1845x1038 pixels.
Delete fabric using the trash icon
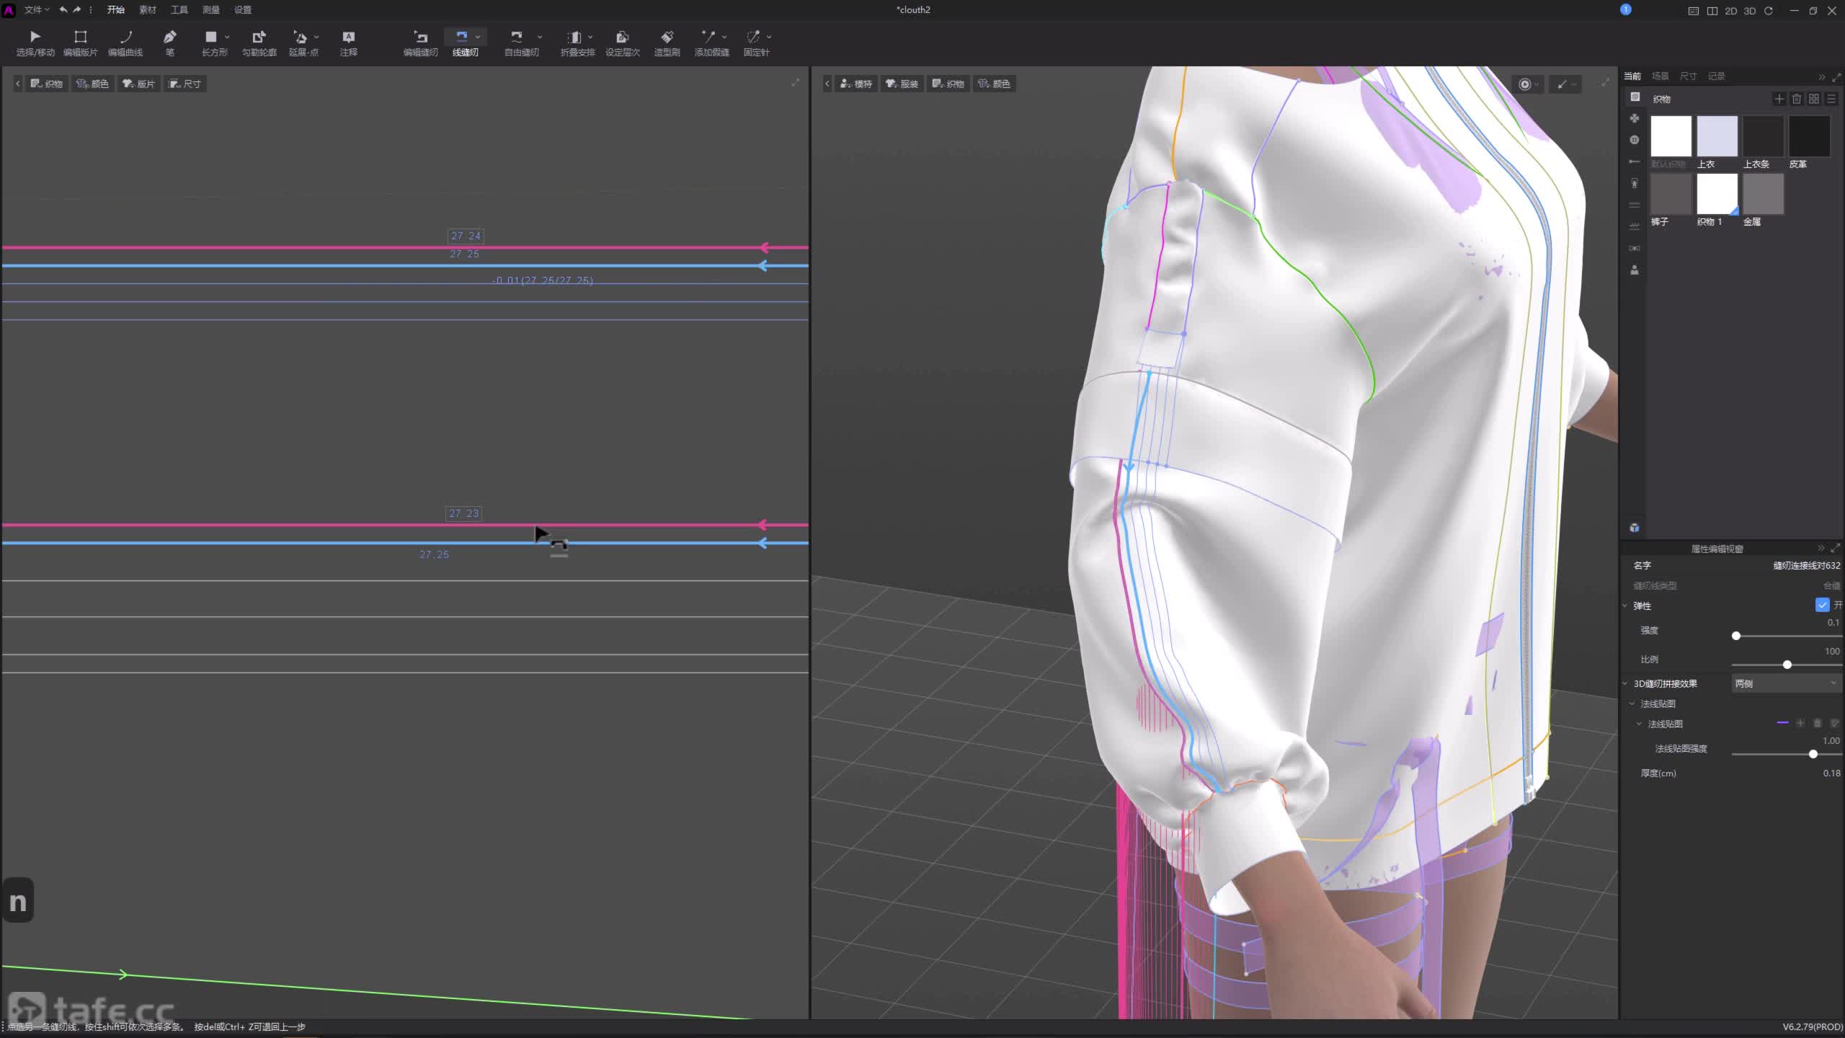pos(1797,99)
